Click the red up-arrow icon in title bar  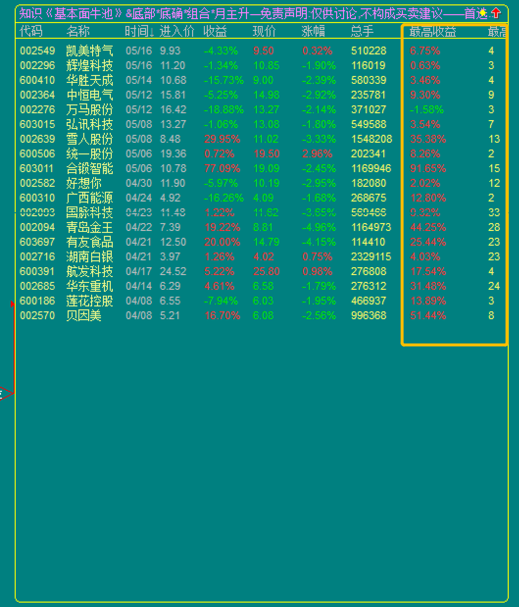496,13
